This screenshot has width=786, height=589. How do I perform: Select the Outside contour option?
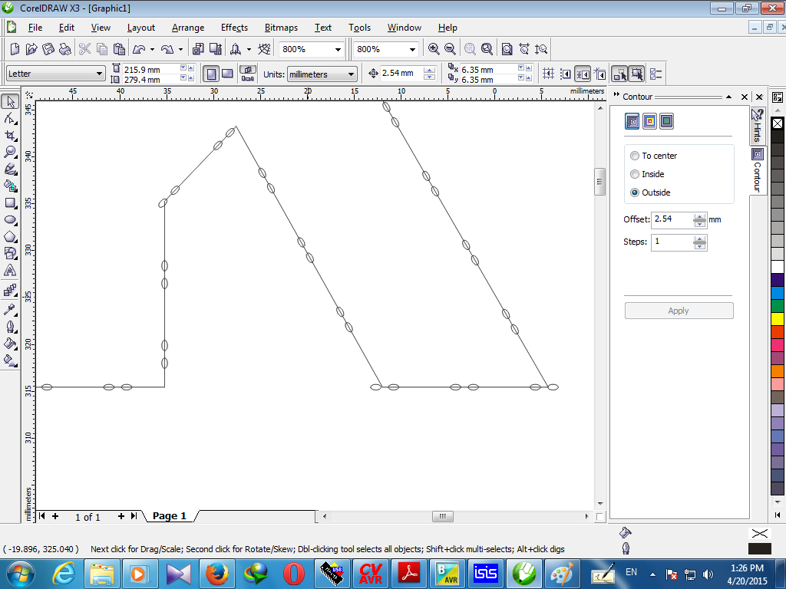635,192
